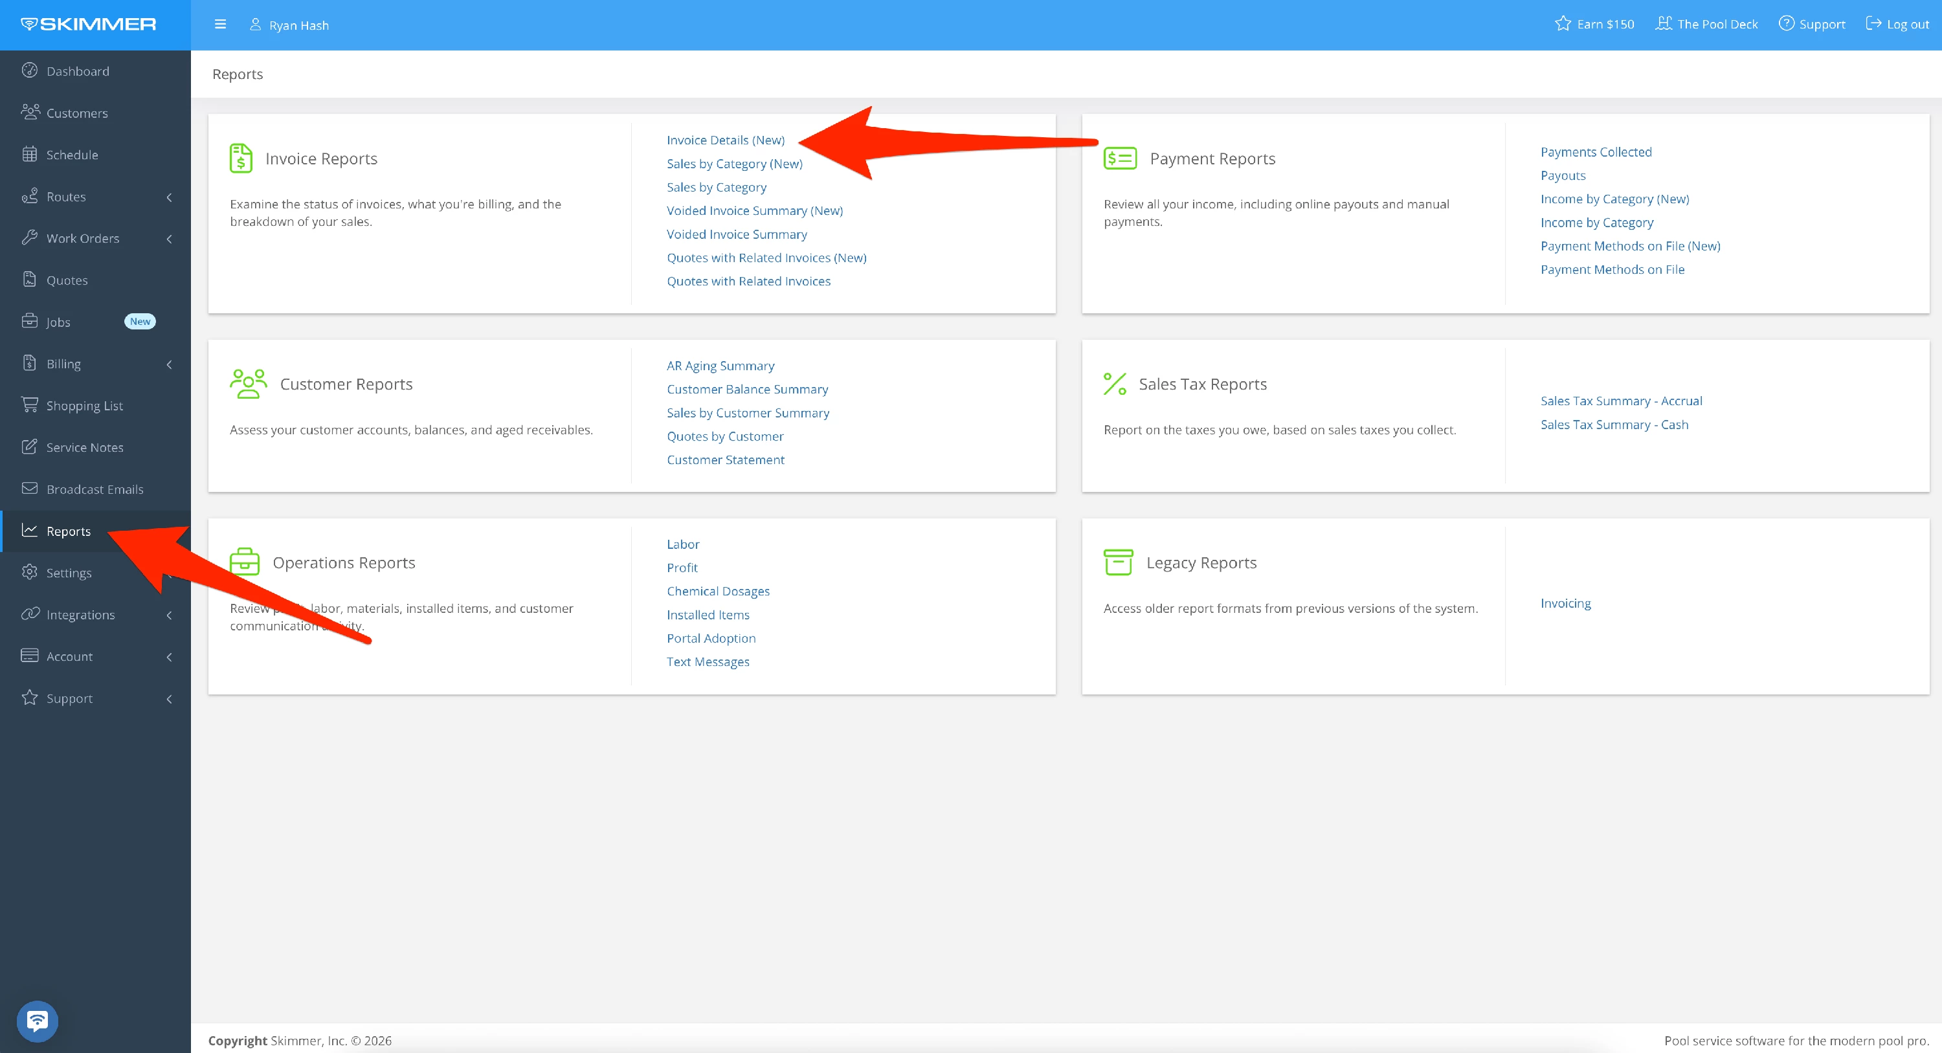Open Jobs in the sidebar

tap(58, 322)
